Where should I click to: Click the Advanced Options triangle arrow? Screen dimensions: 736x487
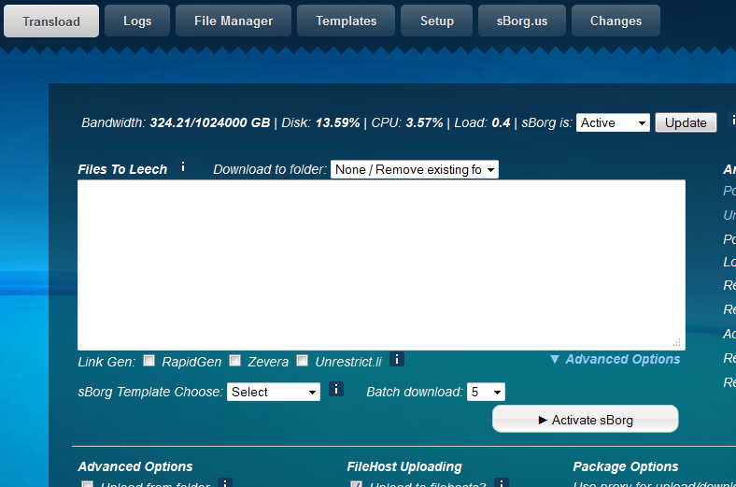tap(555, 359)
